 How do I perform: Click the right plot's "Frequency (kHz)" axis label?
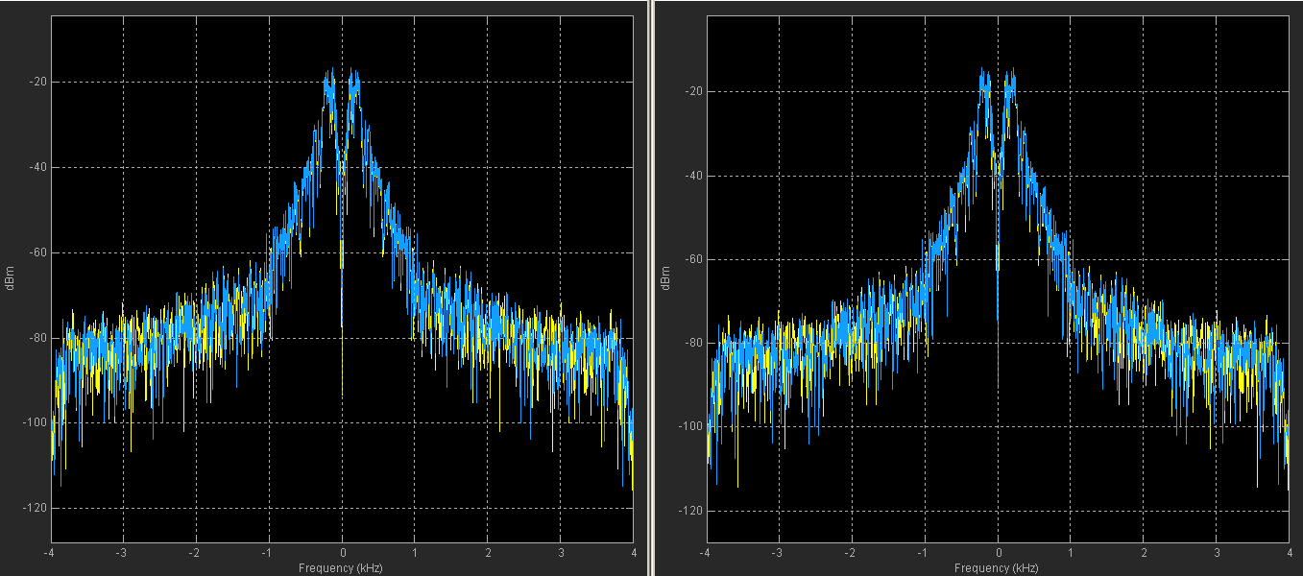[x=997, y=568]
